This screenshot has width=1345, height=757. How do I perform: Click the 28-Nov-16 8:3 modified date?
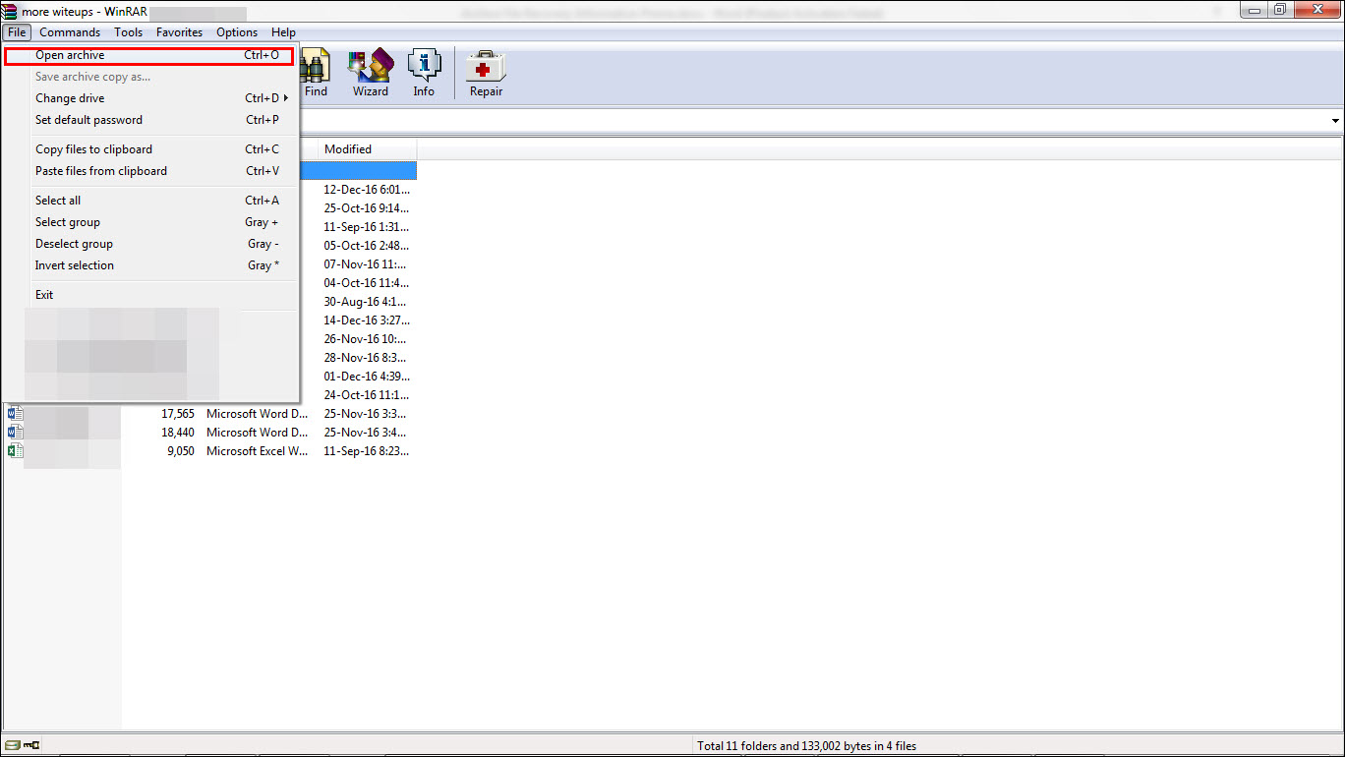click(367, 358)
